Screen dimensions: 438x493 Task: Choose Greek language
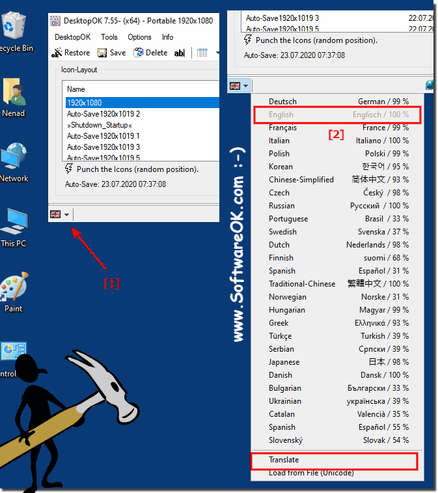click(338, 323)
